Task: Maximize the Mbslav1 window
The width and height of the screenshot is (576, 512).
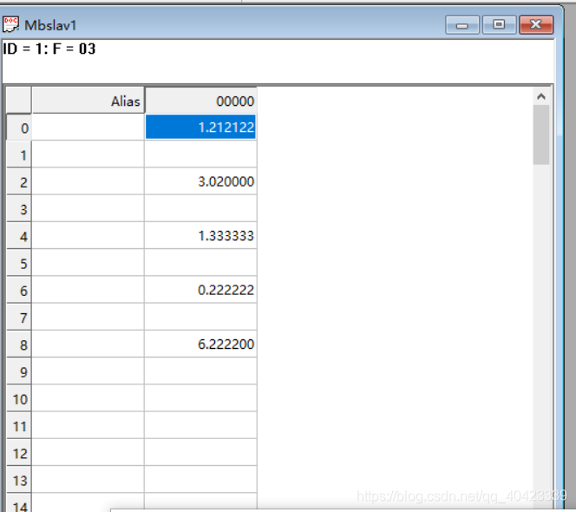Action: click(x=499, y=24)
